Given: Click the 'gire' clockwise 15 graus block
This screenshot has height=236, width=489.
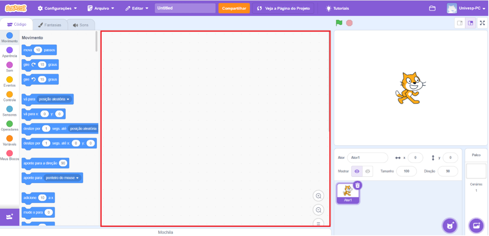Looking at the screenshot, I should (40, 65).
